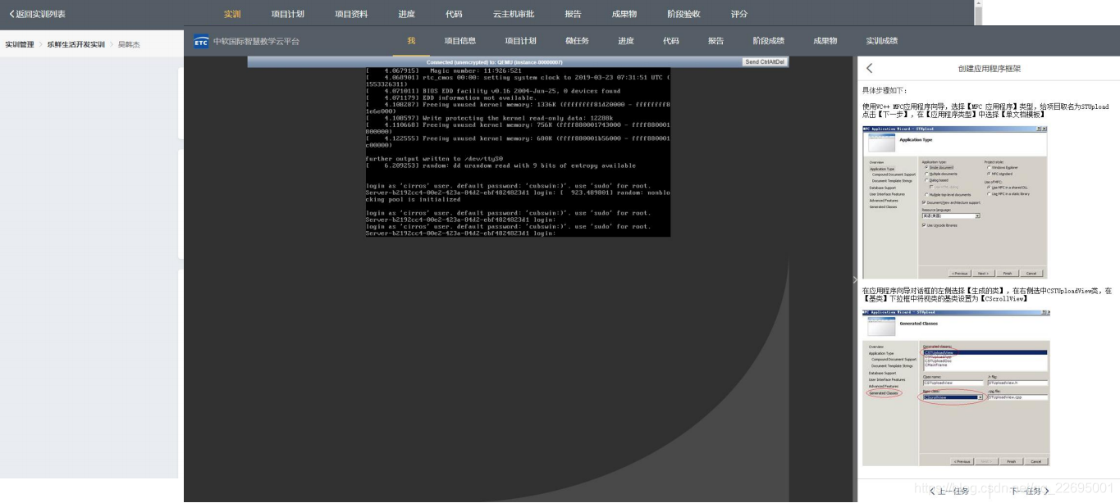Click the top browser vertical scrollbar
The image size is (1120, 503).
978,12
